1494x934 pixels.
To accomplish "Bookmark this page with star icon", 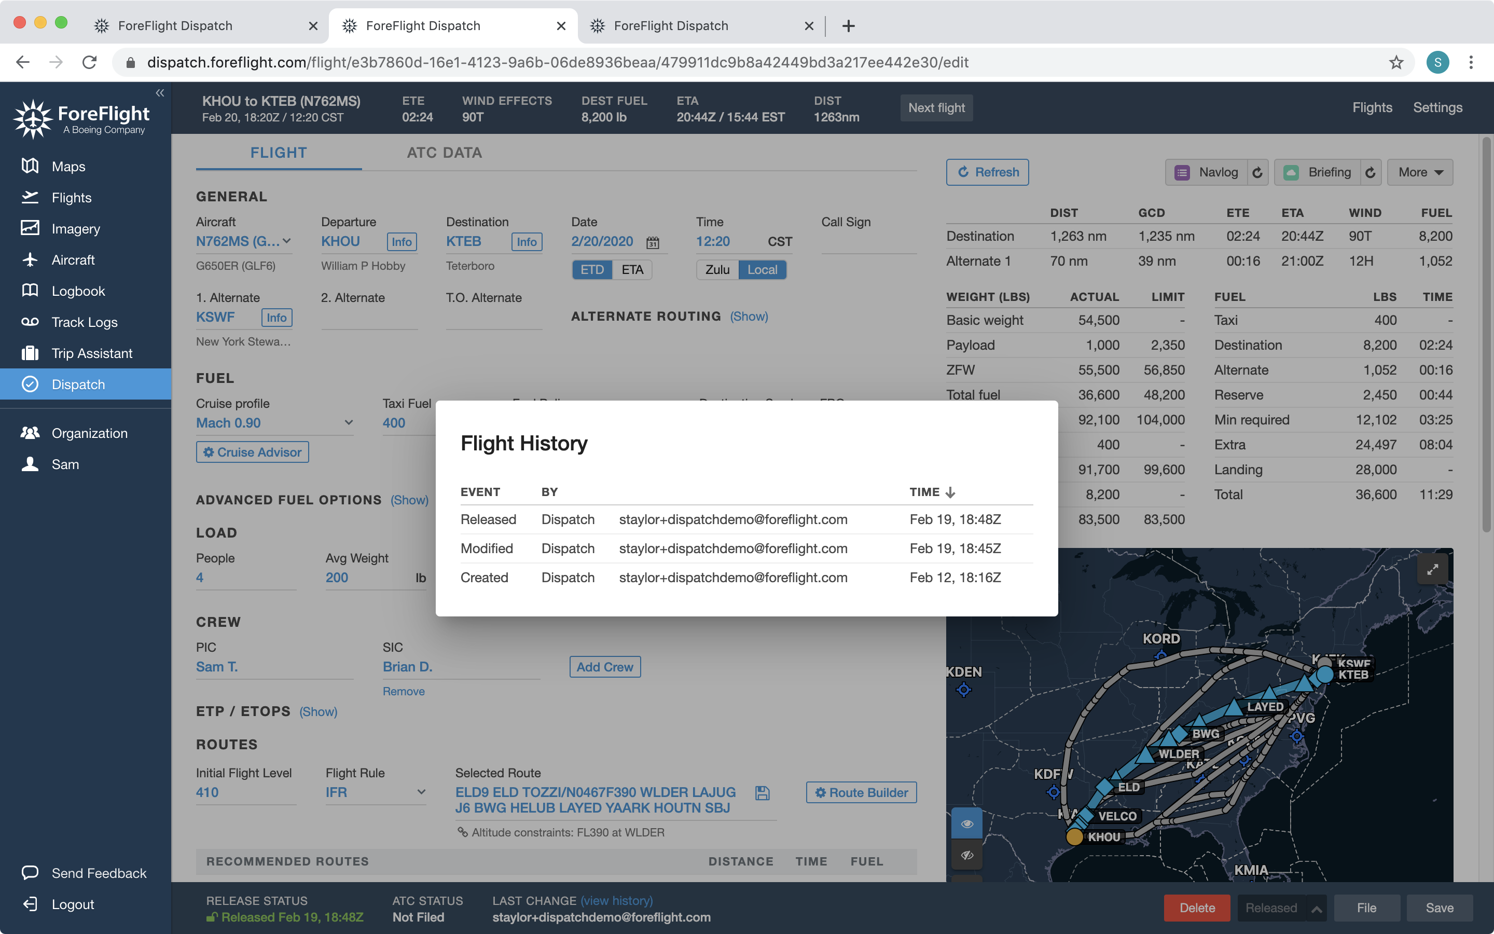I will click(x=1396, y=62).
